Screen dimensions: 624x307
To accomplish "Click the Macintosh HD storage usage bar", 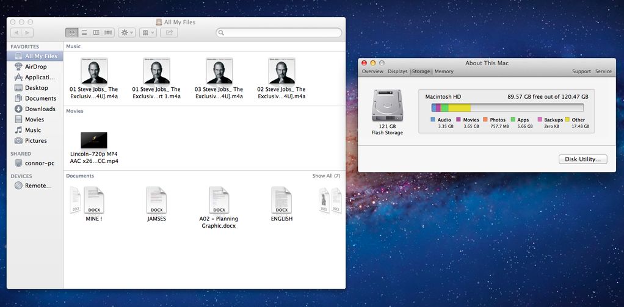I will tap(507, 108).
